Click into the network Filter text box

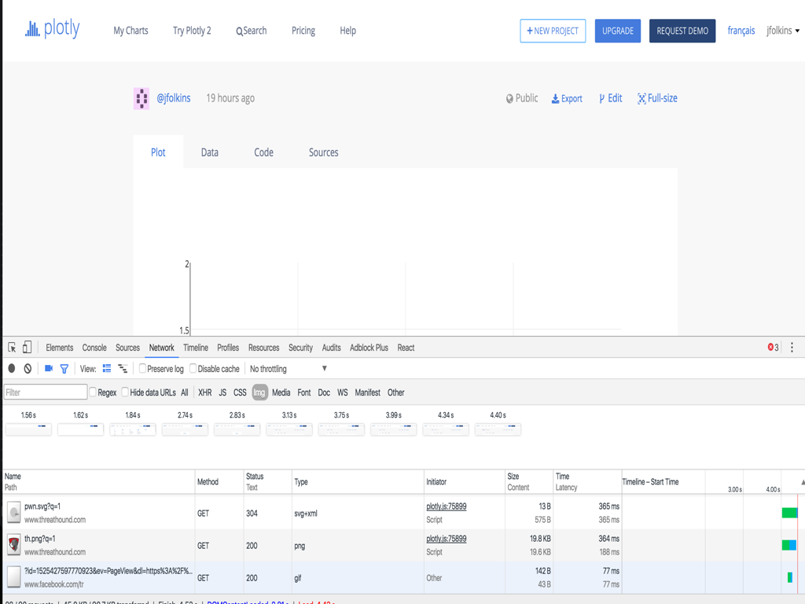coord(46,392)
